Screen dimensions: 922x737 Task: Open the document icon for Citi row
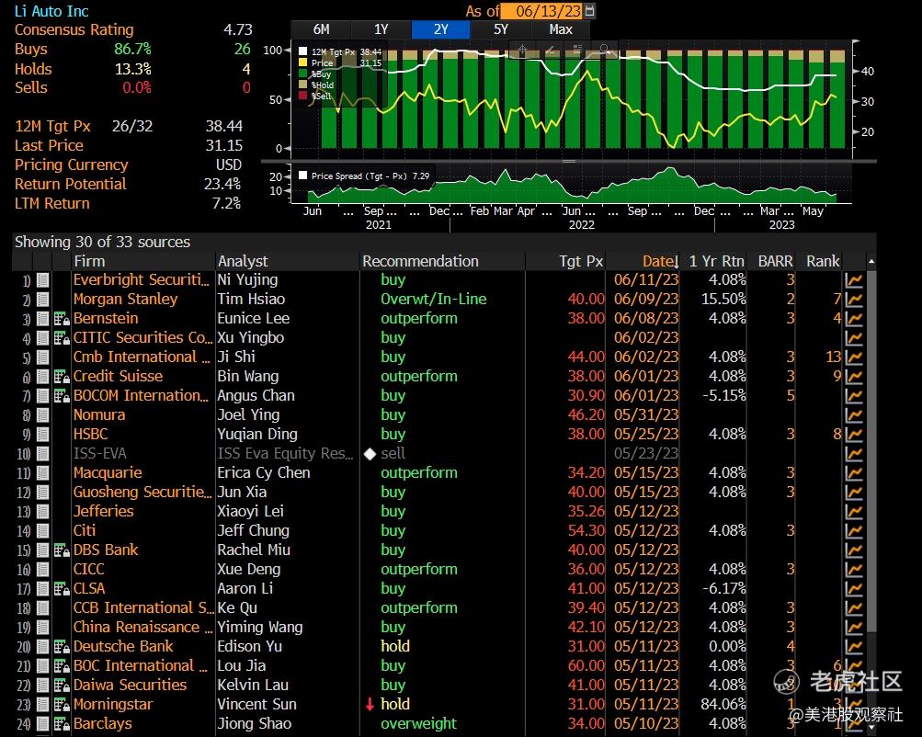[42, 531]
